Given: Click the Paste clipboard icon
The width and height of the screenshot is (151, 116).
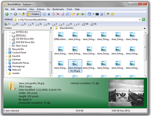Looking at the screenshot, I should 53,14.
